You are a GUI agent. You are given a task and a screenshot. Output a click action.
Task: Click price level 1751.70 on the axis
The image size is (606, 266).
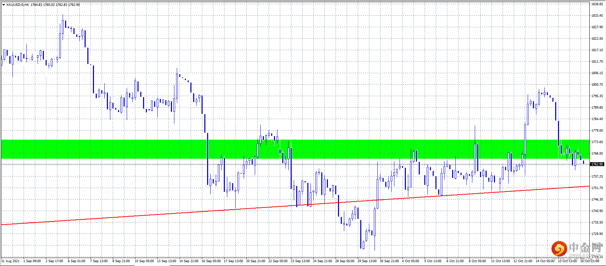click(x=597, y=188)
